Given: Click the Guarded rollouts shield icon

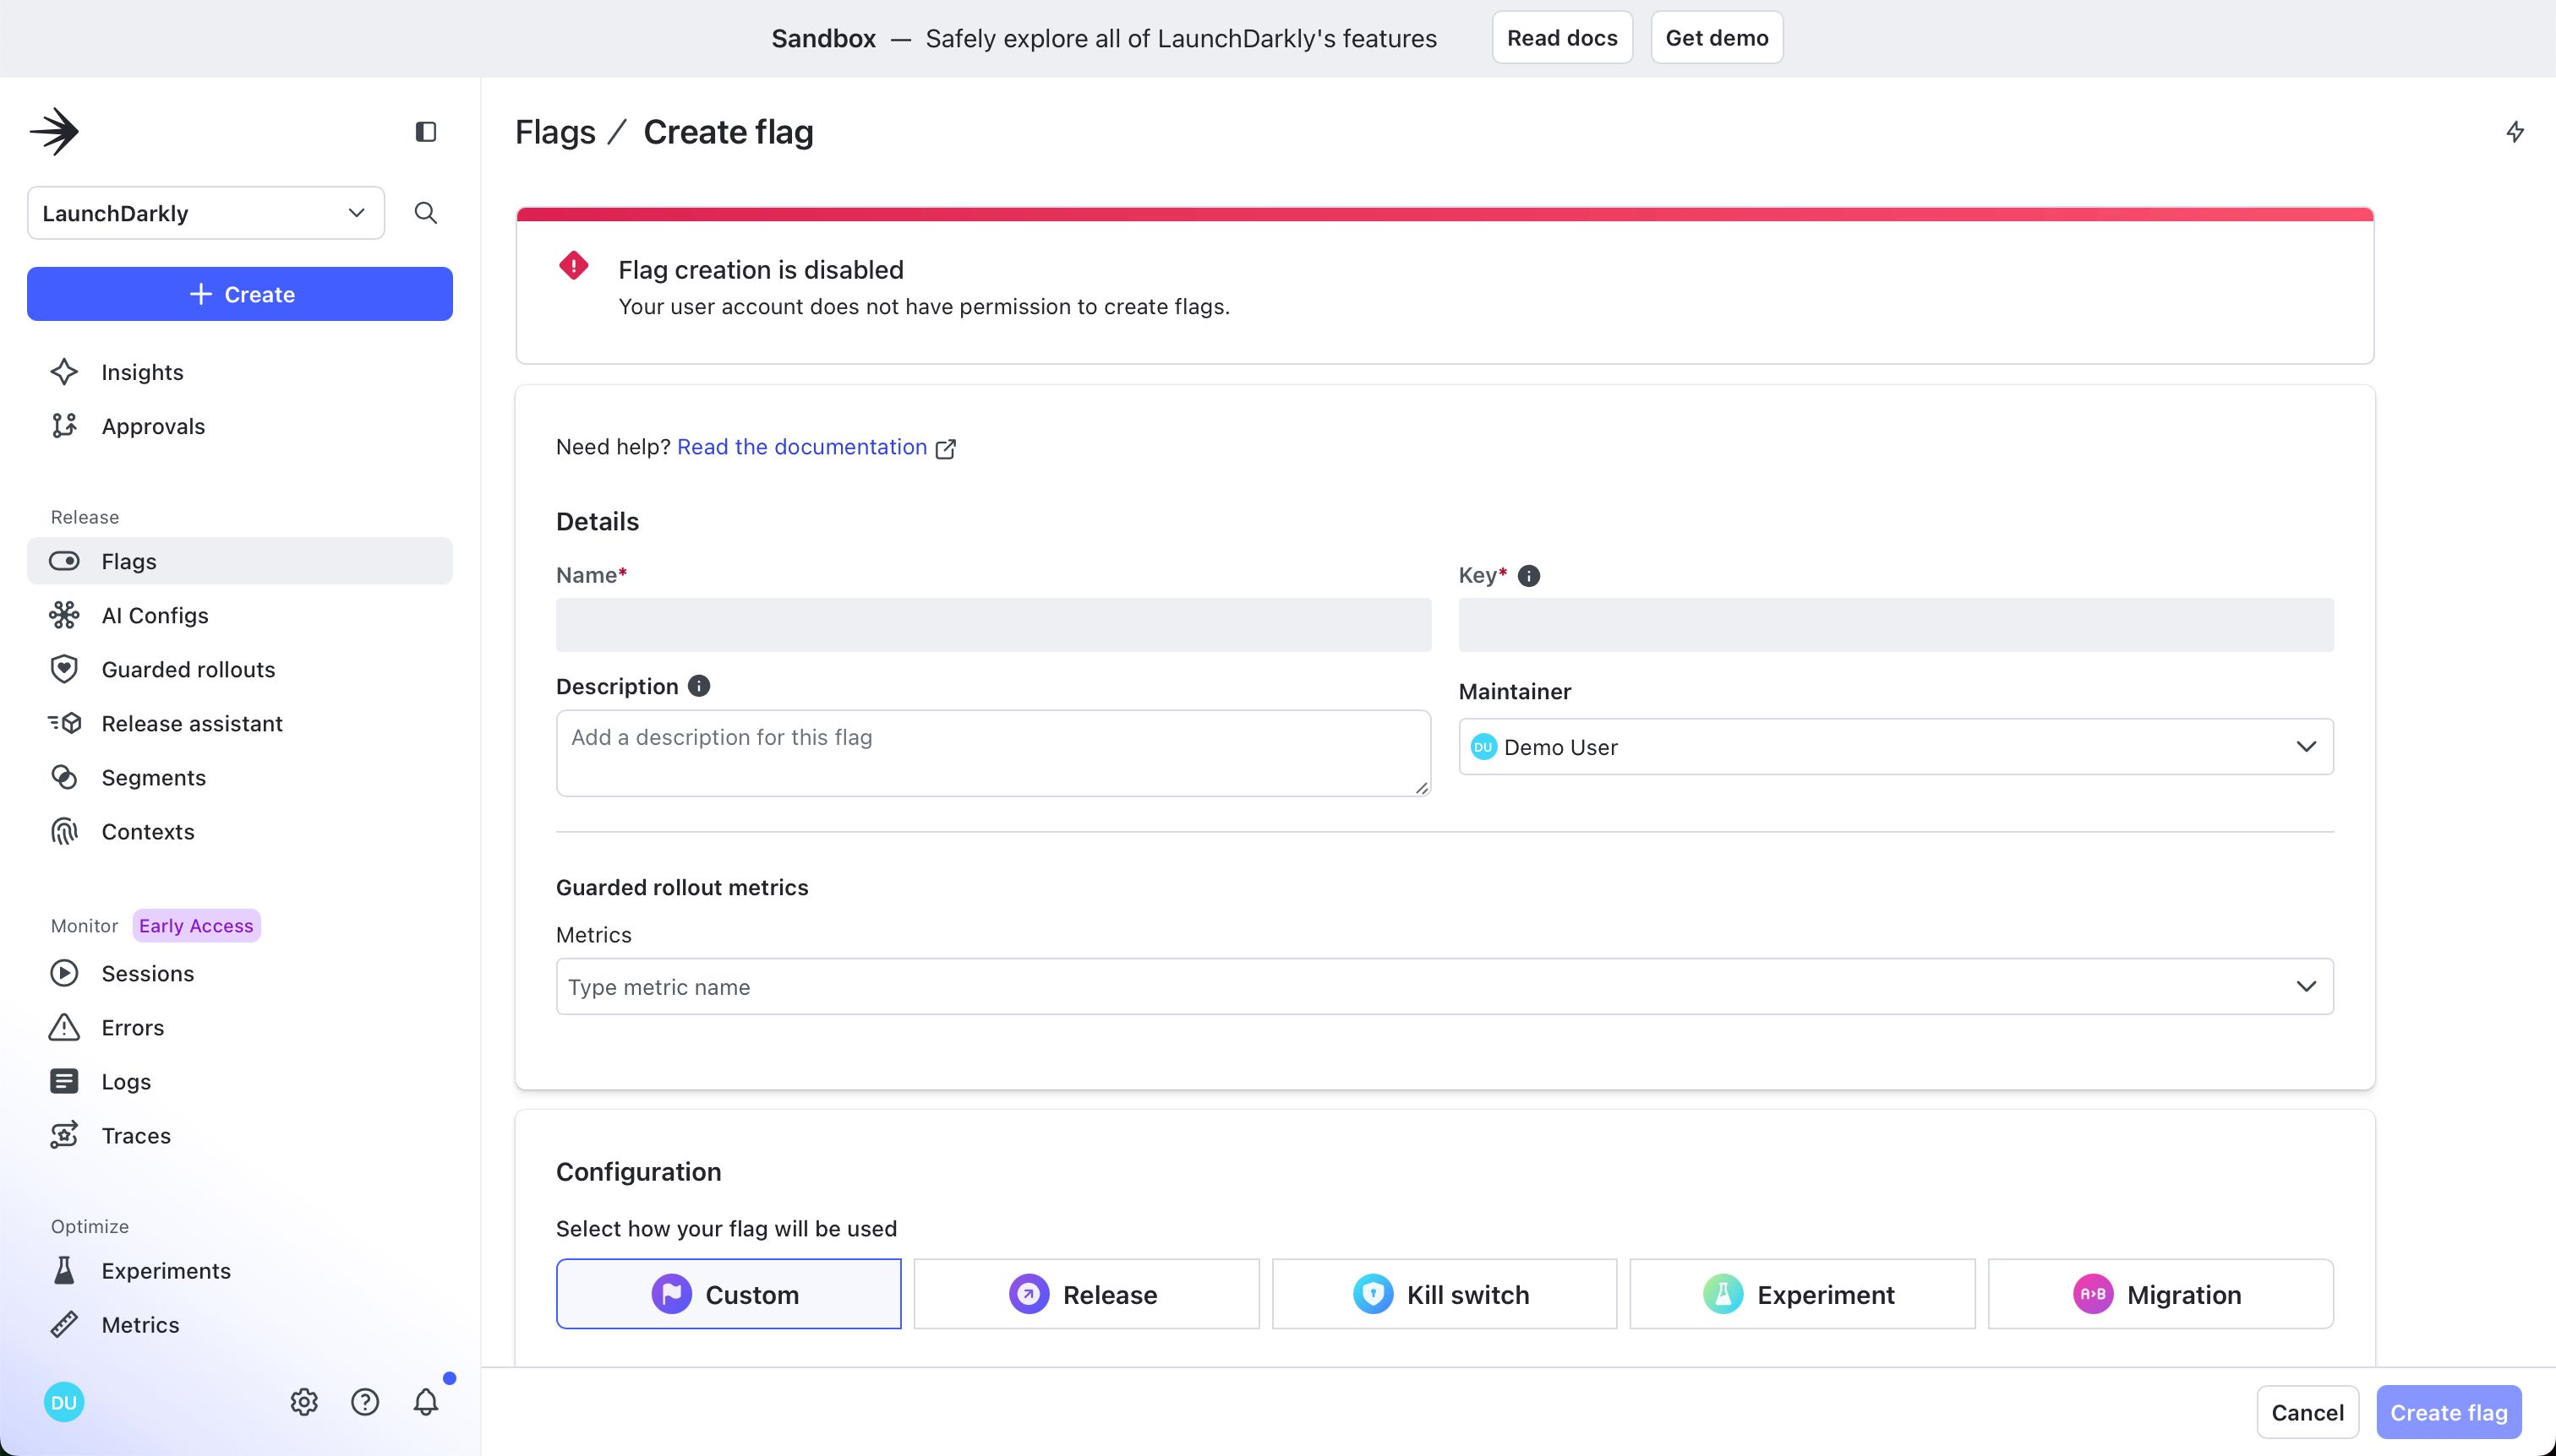Looking at the screenshot, I should click(x=64, y=669).
